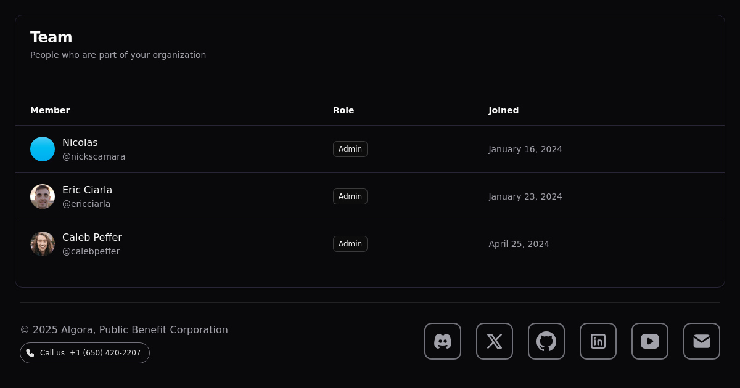Viewport: 740px width, 388px height.
Task: Open the GitHub icon link
Action: (546, 341)
